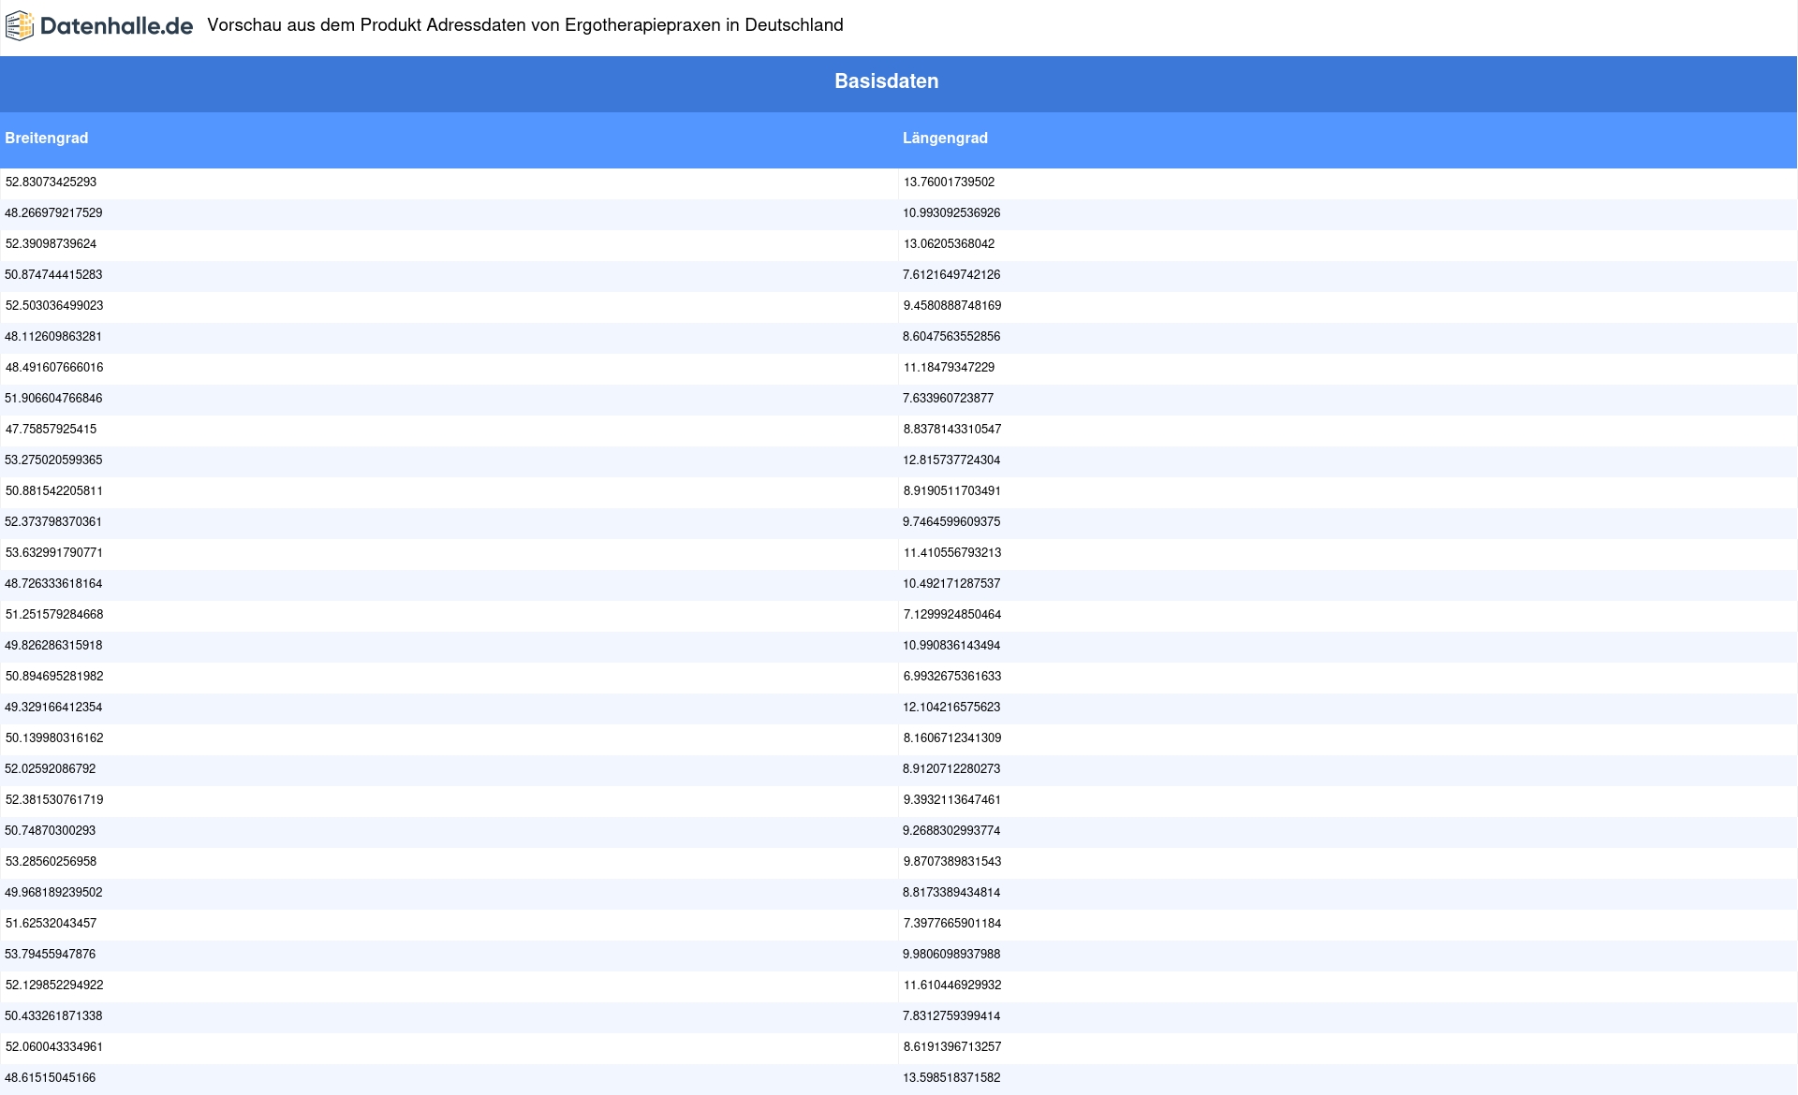
Task: Select latitude cell 53.632991790771
Action: [x=54, y=553]
